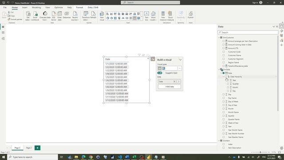Click the focus mode icon above visual

[143, 55]
